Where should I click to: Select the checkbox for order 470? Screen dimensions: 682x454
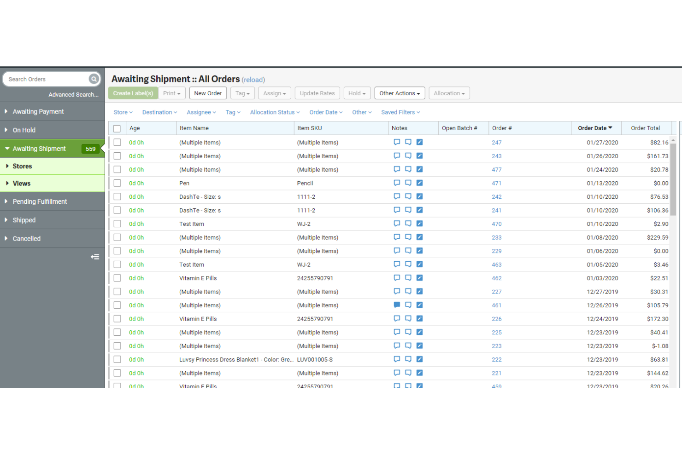pos(118,224)
